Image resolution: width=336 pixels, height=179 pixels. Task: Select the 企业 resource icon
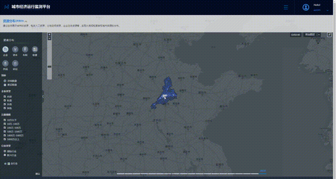point(5,49)
